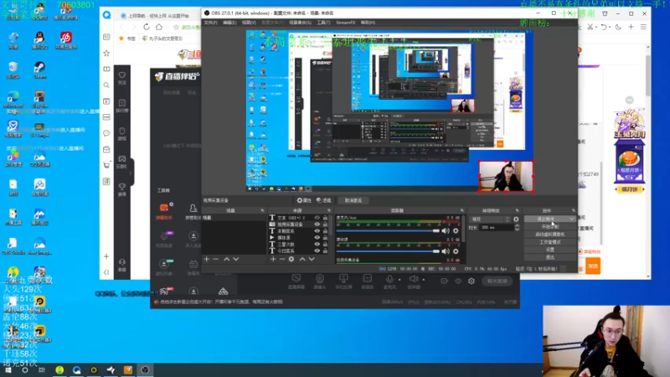Click 摄像头 camera icon in 直播伴侣 bar
670x377 pixels.
(320, 281)
